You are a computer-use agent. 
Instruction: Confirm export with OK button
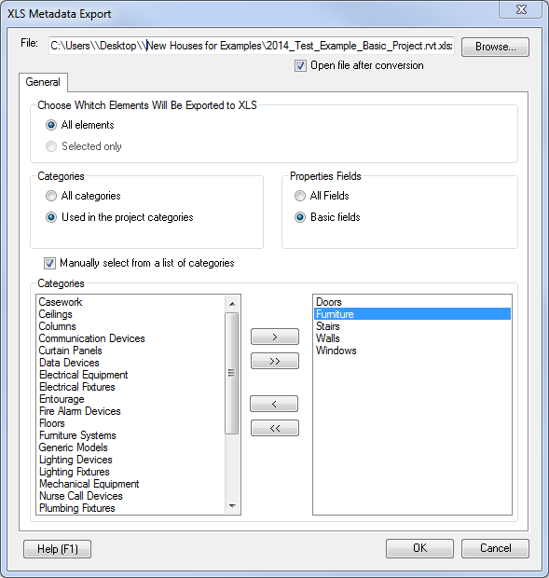pyautogui.click(x=419, y=548)
